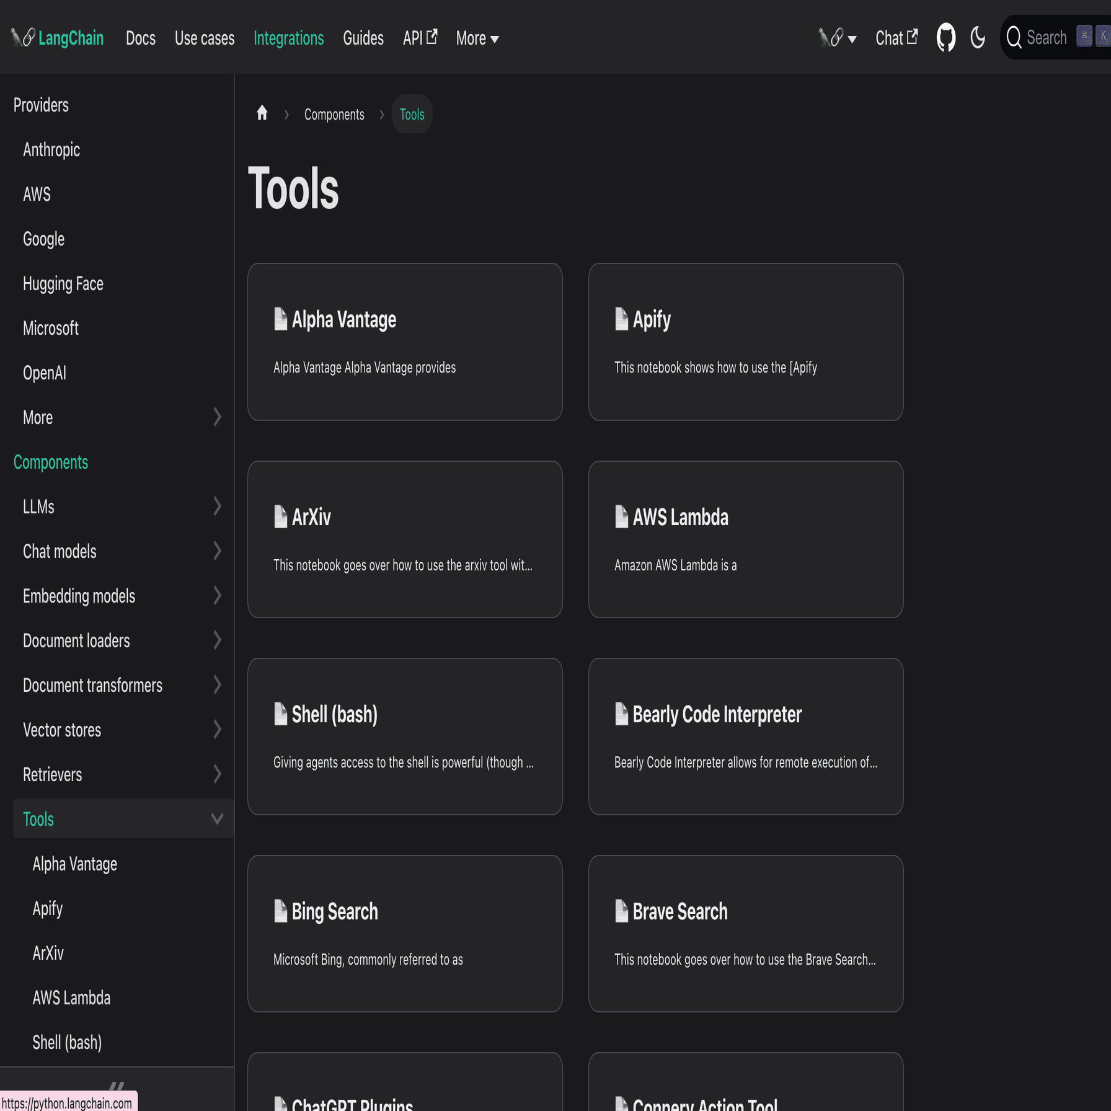1111x1111 pixels.
Task: Open the AWS provider page
Action: tap(37, 194)
